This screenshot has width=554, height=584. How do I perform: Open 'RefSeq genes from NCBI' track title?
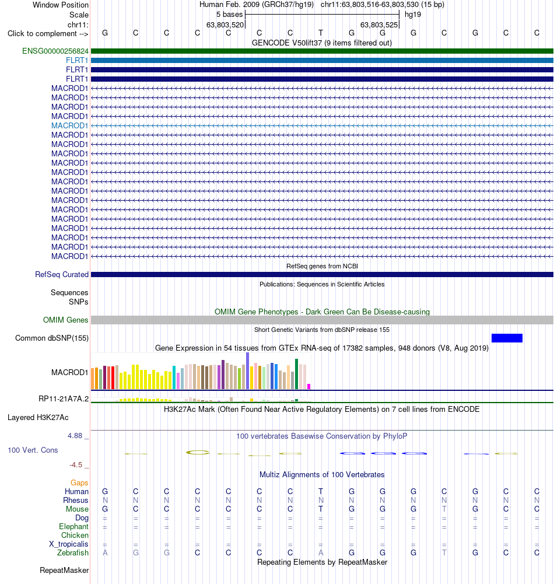[322, 266]
